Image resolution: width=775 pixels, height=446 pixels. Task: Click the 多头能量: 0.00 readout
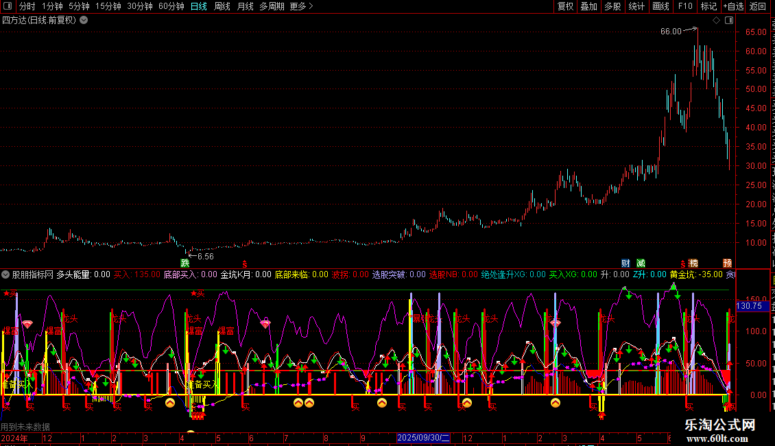[83, 274]
